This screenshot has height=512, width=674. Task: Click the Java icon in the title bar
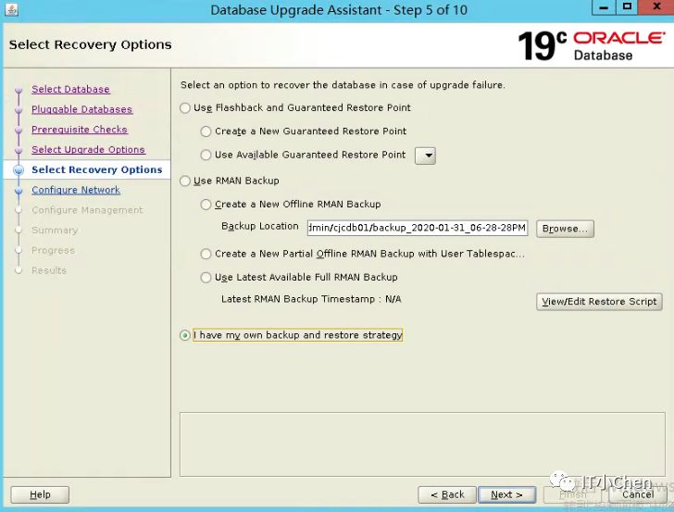click(x=12, y=9)
